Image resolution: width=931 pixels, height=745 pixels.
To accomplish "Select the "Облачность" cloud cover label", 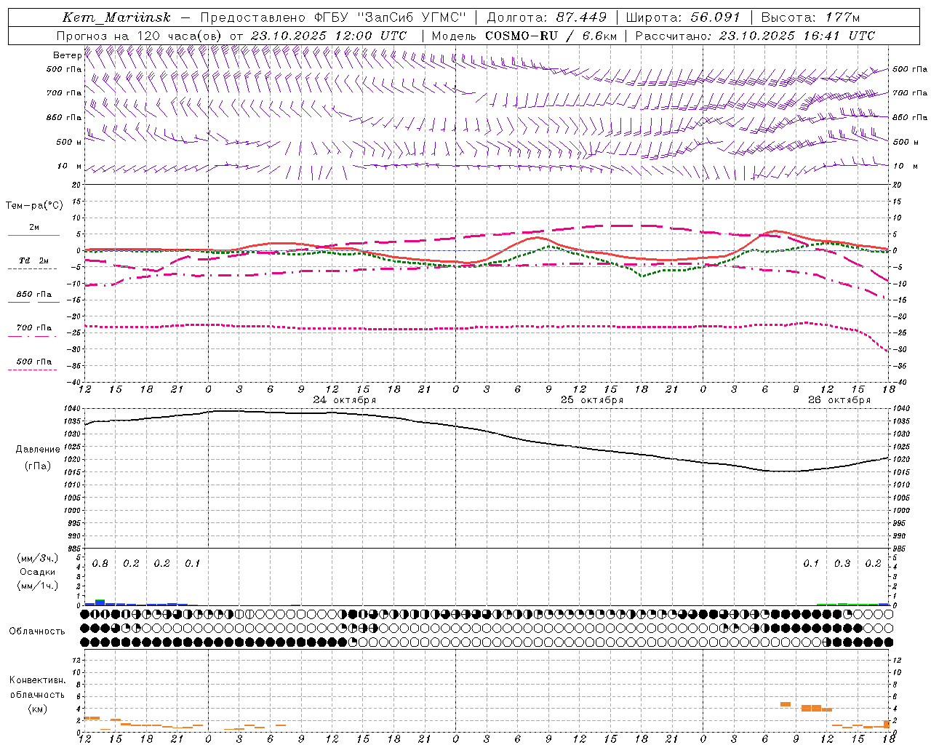I will tap(37, 632).
